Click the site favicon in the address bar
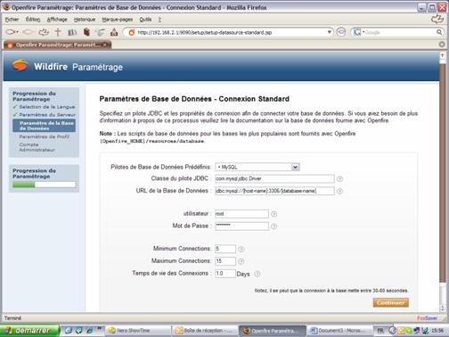This screenshot has width=449, height=337. click(x=131, y=32)
